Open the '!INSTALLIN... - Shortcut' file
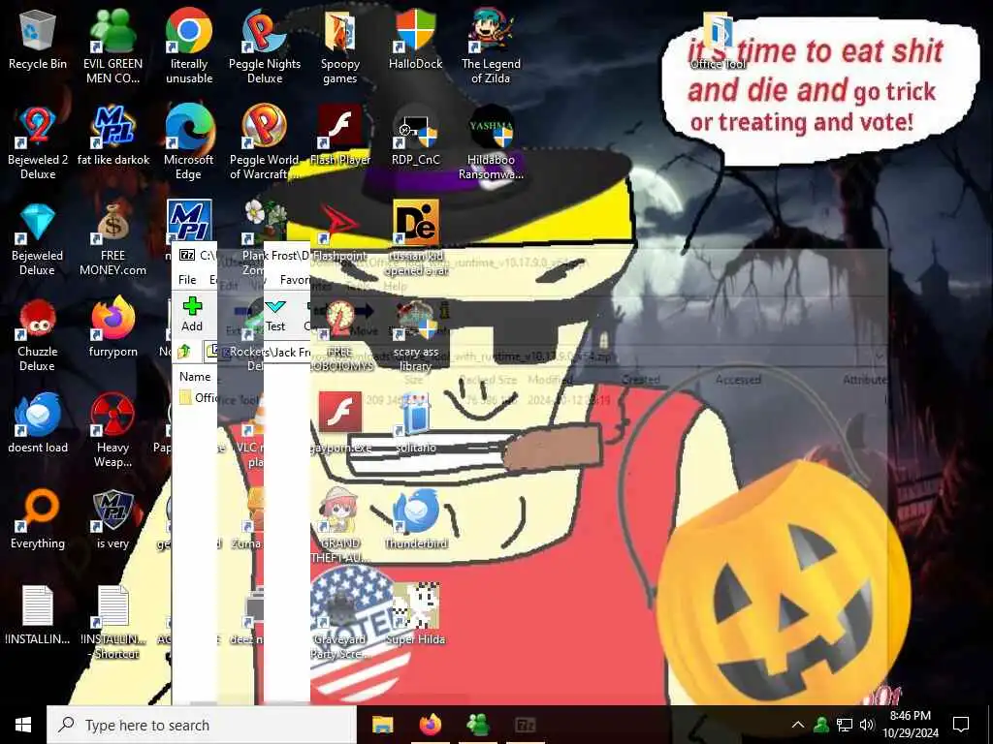The image size is (993, 744). tap(112, 623)
